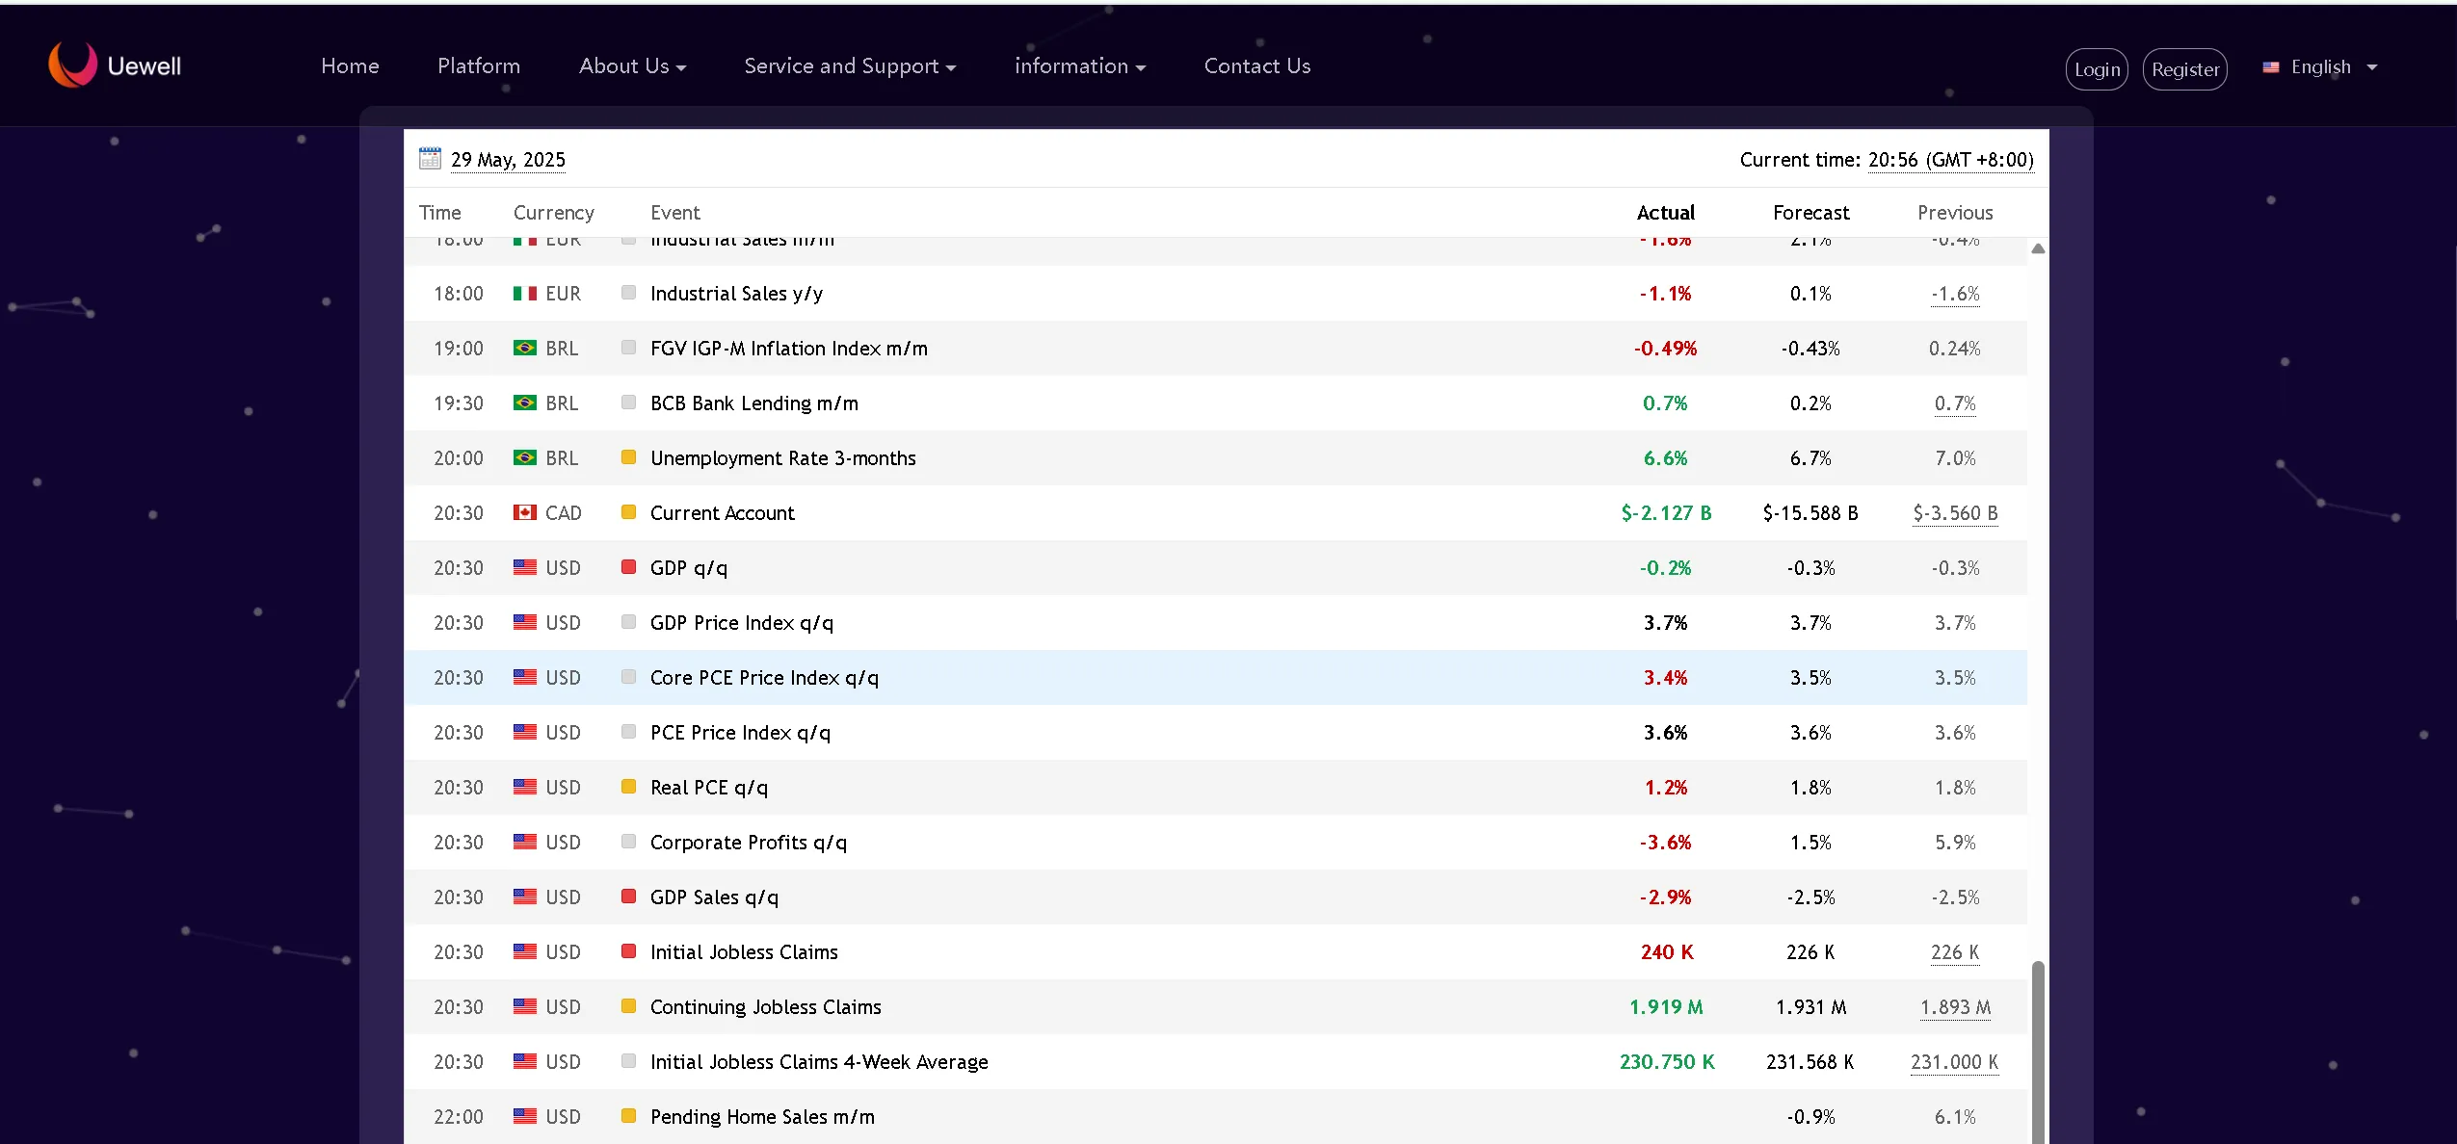Click the 29 May, 2025 date link

click(x=508, y=160)
